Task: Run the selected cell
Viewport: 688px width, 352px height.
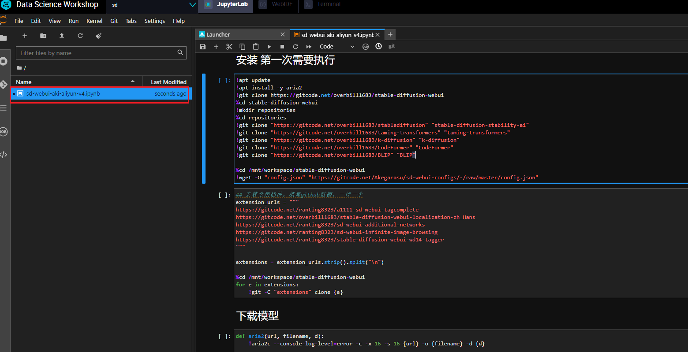Action: coord(269,47)
